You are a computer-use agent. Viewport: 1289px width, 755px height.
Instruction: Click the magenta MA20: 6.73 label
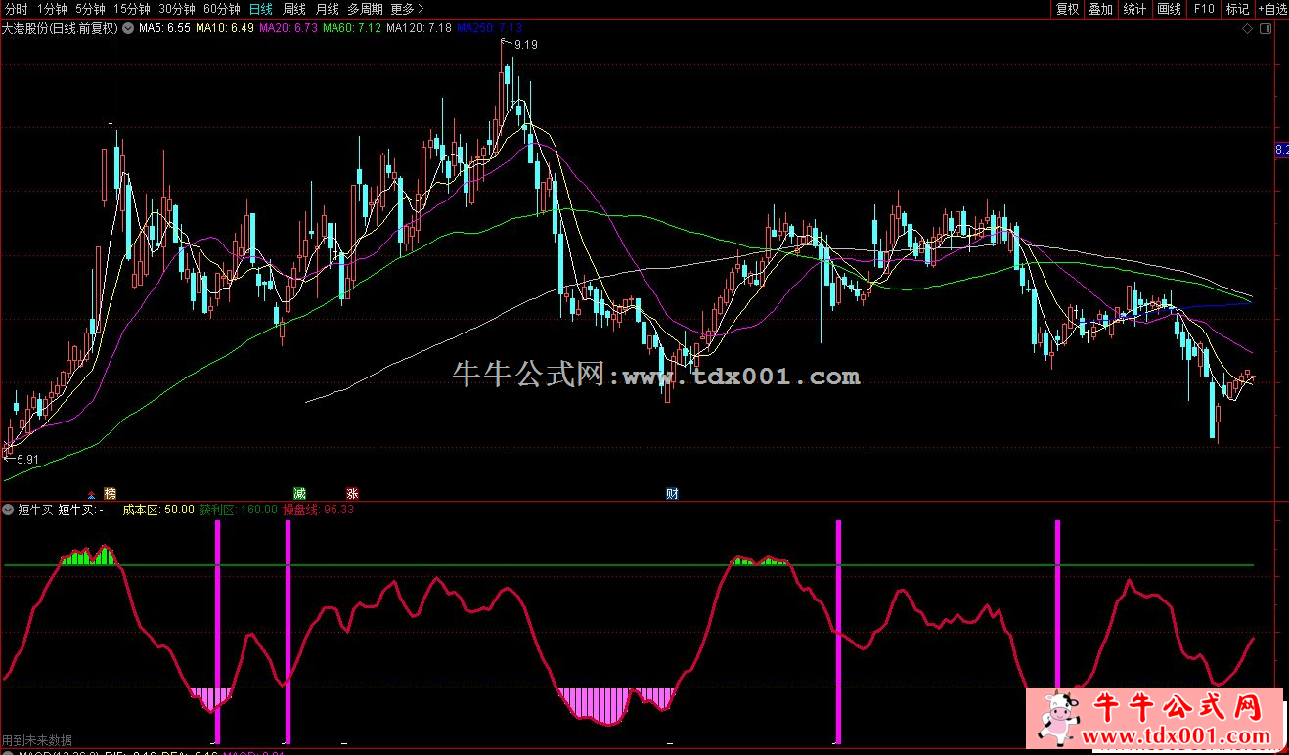click(x=289, y=29)
